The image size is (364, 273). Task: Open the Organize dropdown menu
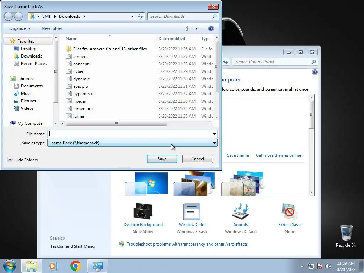[20, 28]
